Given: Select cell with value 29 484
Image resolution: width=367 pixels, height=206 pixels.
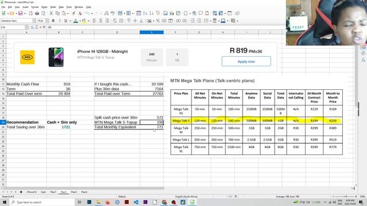Looking at the screenshot, I should point(58,94).
